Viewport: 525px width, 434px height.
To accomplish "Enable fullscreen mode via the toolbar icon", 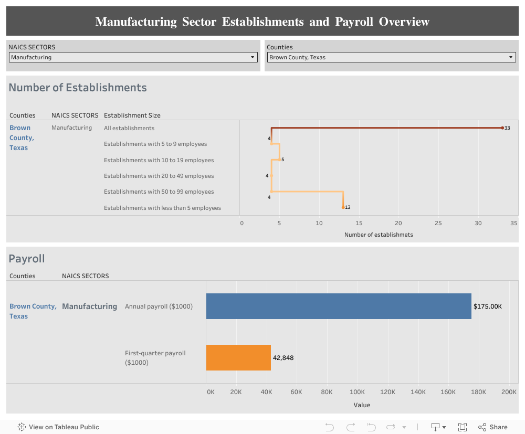I will (462, 427).
